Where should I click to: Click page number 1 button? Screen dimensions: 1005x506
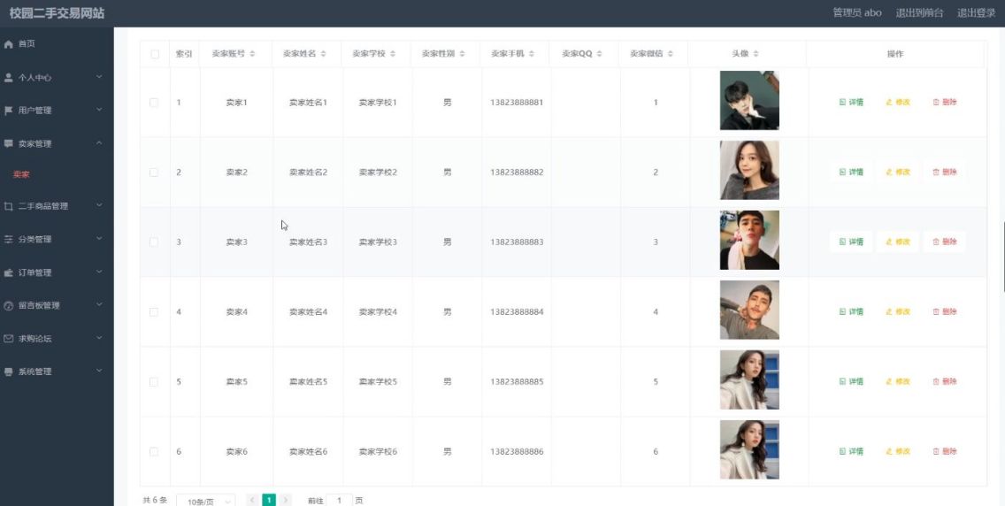click(x=269, y=500)
